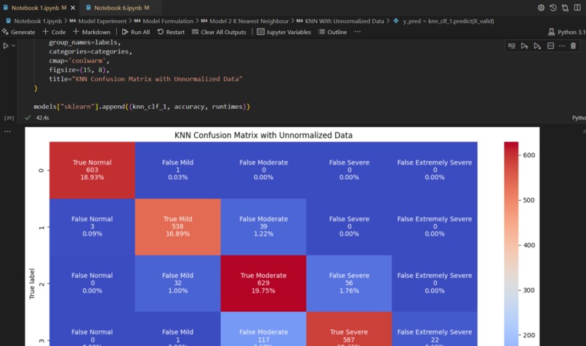The height and width of the screenshot is (346, 586).
Task: Open notebook toolbar overflow ellipsis
Action: 357,32
